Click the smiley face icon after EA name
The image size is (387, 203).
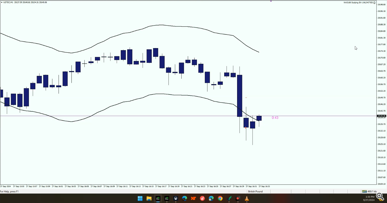pyautogui.click(x=374, y=3)
